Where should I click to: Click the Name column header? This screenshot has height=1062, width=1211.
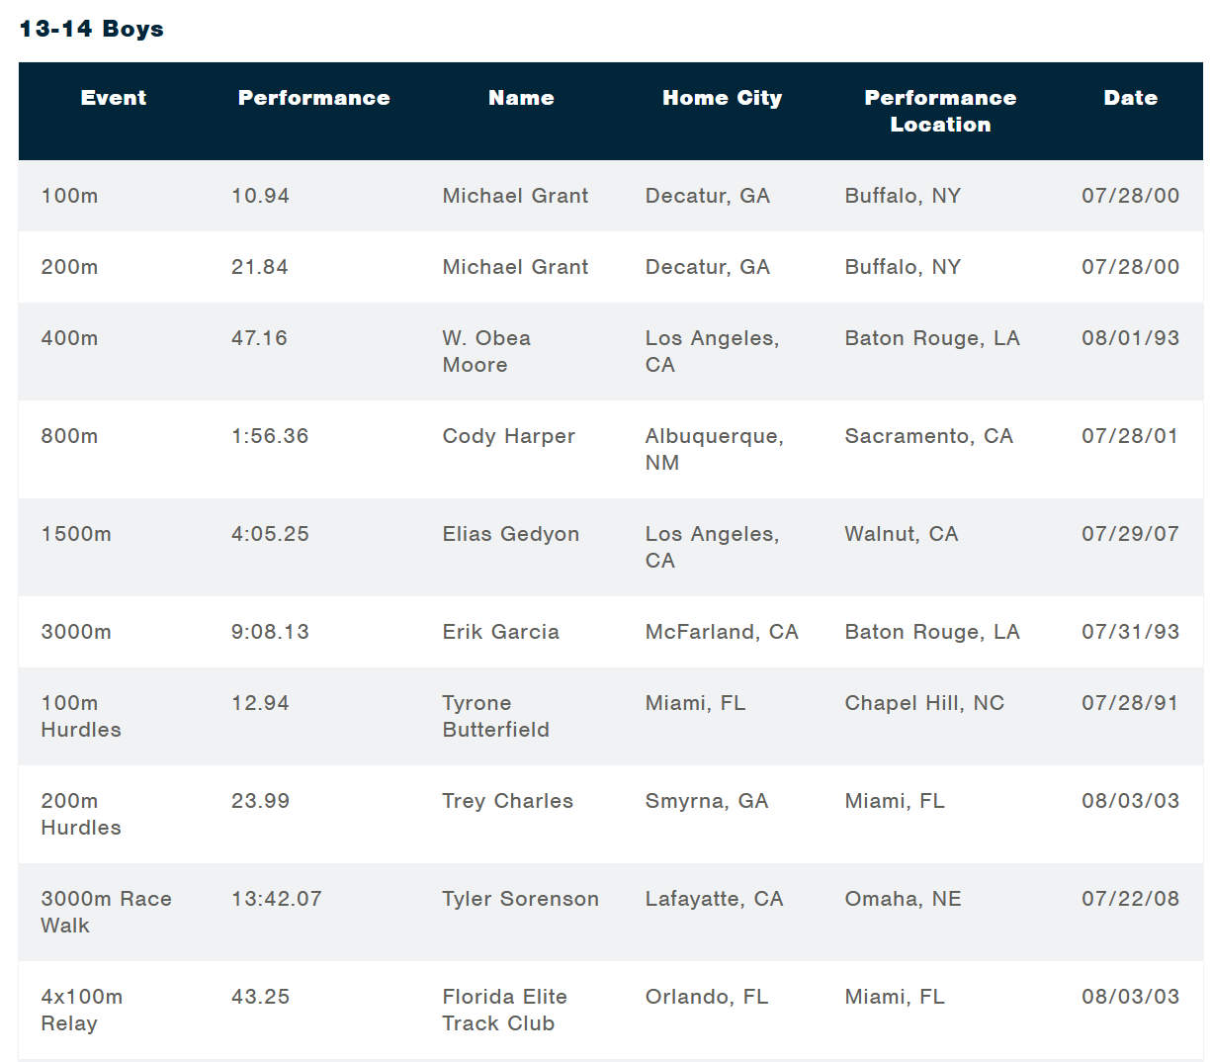tap(521, 98)
